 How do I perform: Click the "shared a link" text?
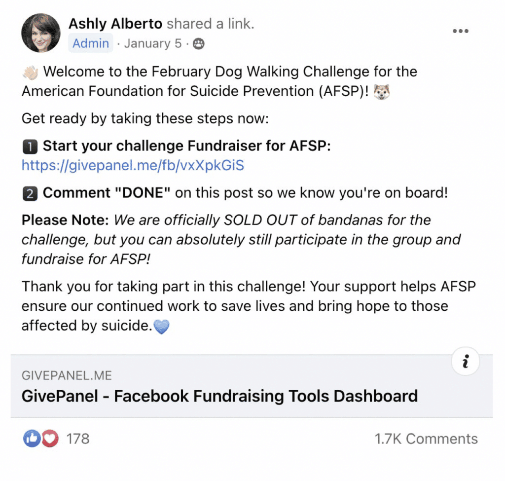pos(211,23)
